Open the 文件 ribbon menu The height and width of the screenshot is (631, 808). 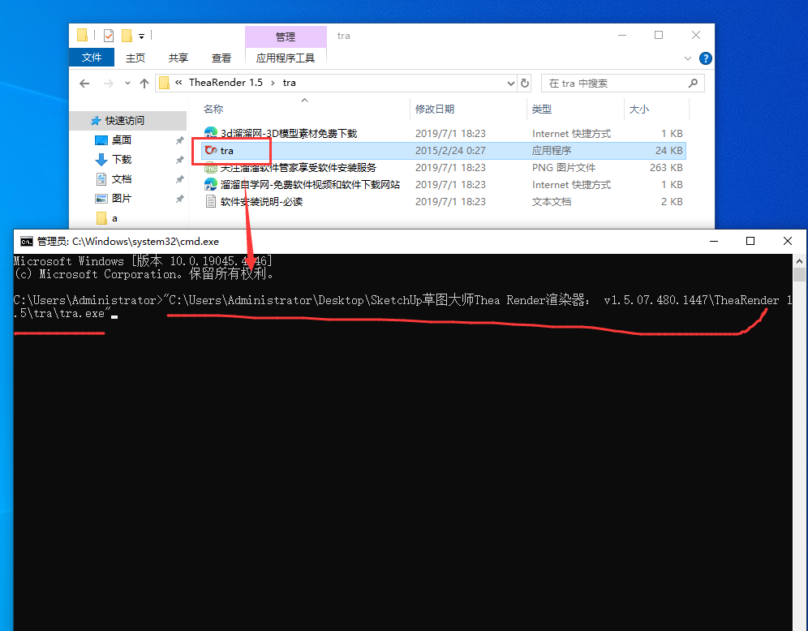(92, 58)
